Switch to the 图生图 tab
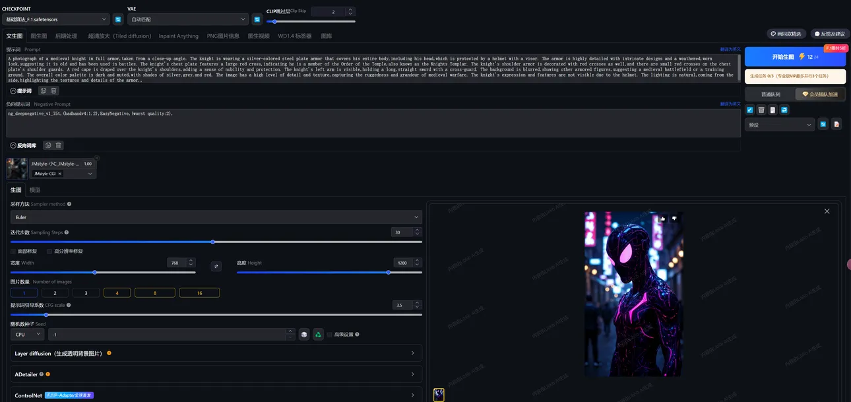Image resolution: width=851 pixels, height=402 pixels. pos(39,36)
